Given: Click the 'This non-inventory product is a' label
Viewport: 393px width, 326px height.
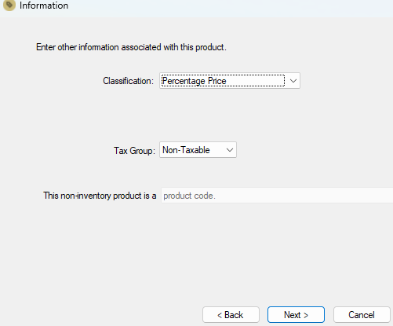Looking at the screenshot, I should (x=100, y=196).
